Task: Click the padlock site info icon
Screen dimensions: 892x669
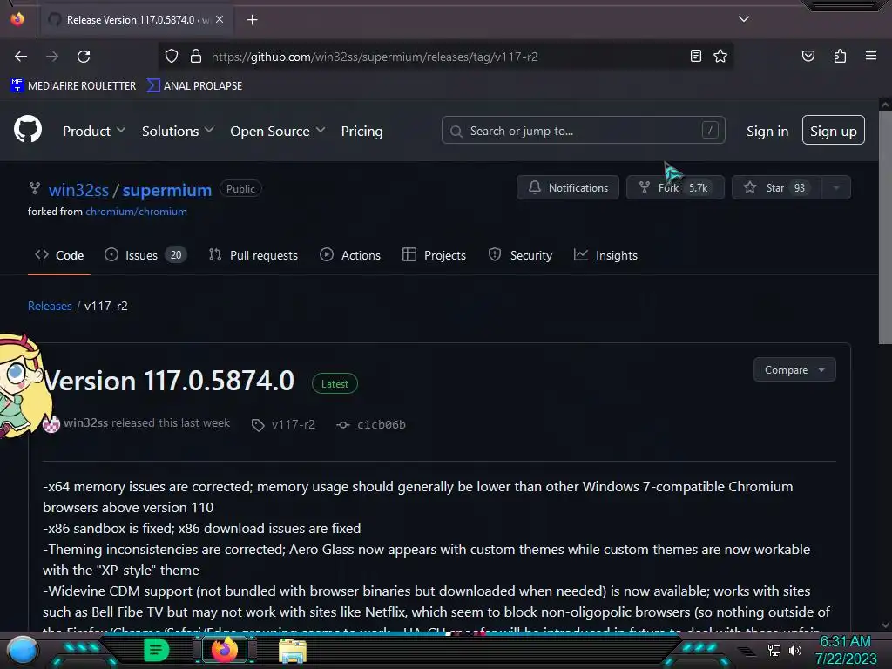Action: point(196,57)
